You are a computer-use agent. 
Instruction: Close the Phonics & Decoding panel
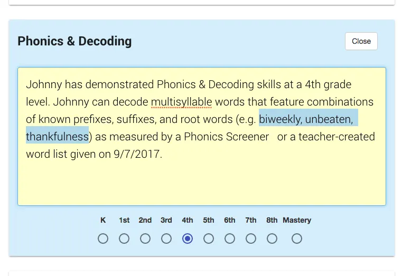click(x=361, y=41)
